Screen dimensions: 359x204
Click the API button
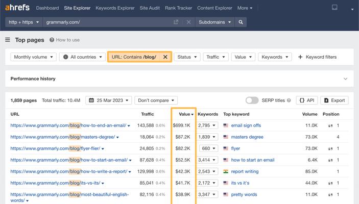(x=307, y=100)
